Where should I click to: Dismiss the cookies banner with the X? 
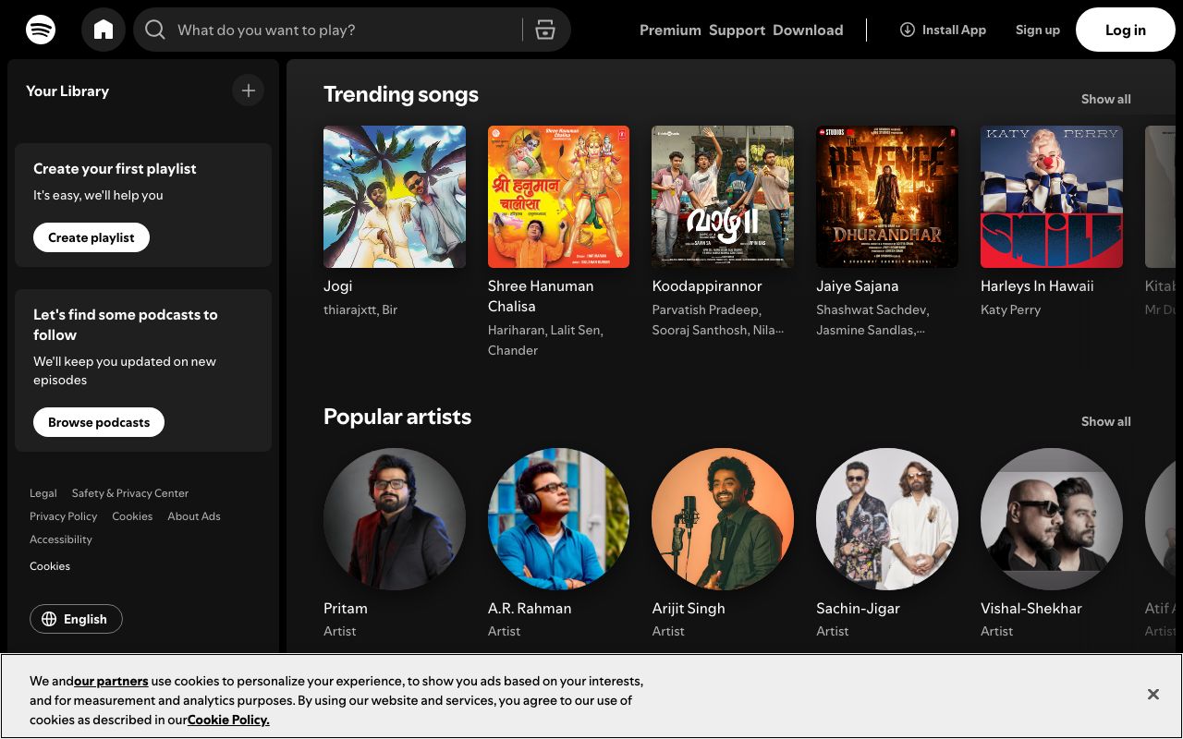coord(1153,694)
